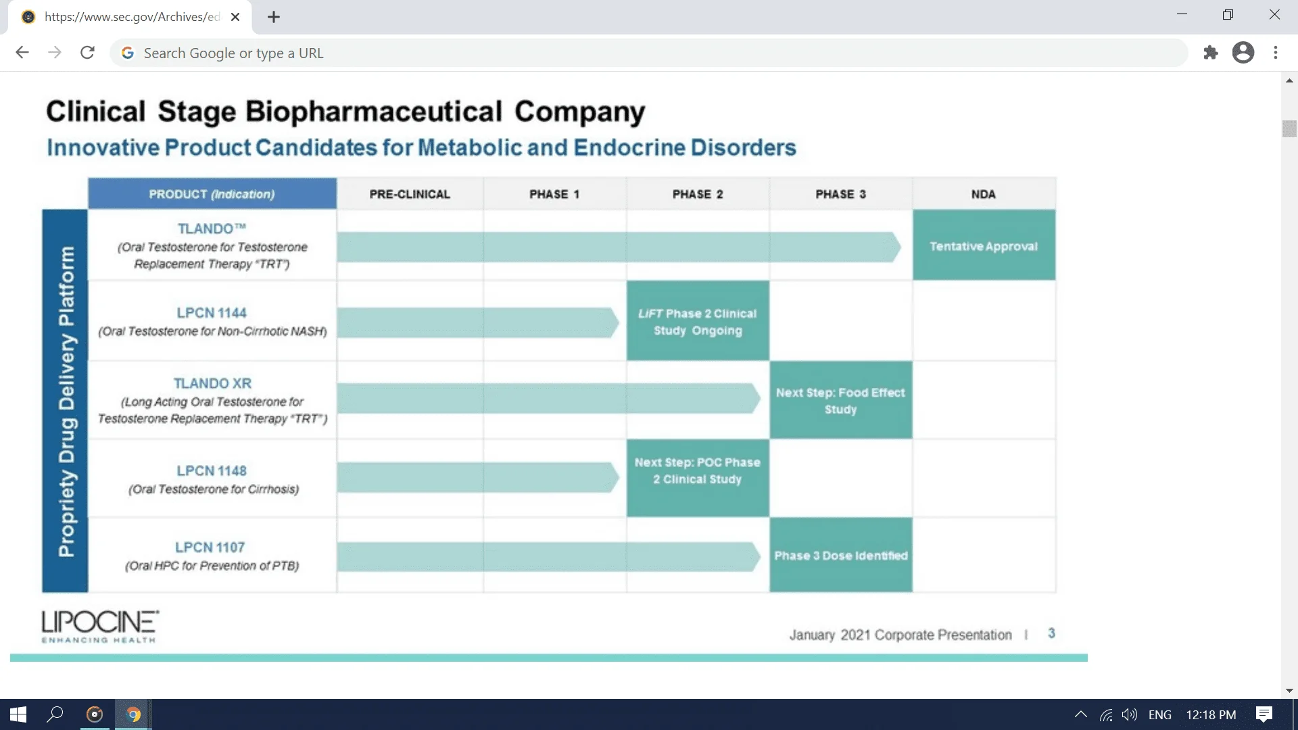Focus the Search Google or type URL box
1298x730 pixels.
click(649, 53)
